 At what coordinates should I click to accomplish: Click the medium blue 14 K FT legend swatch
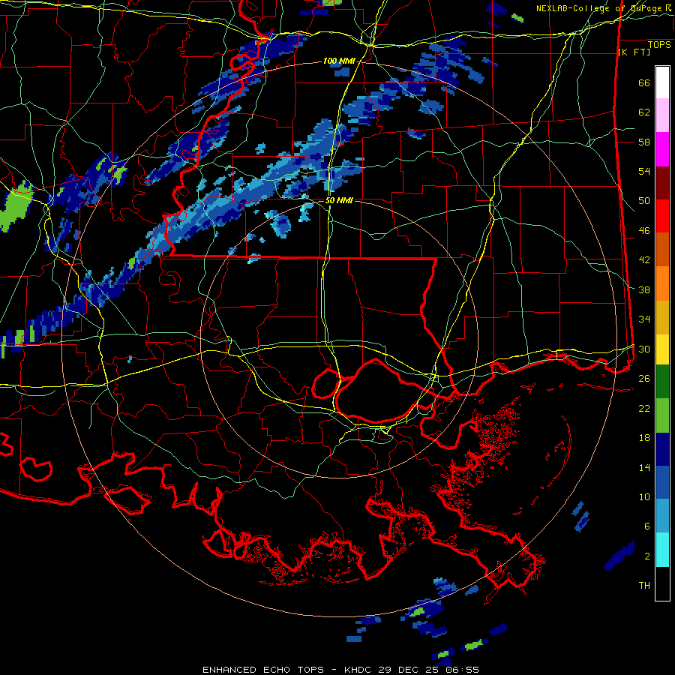tap(662, 483)
